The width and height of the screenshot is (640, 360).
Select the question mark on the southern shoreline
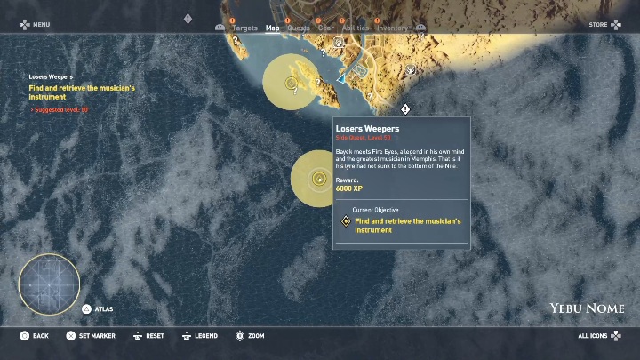tap(370, 97)
